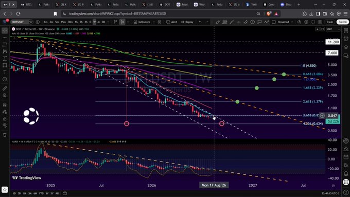Toggle hide all drawings eye icon
The height and width of the screenshot is (197, 350).
[x=5, y=126]
